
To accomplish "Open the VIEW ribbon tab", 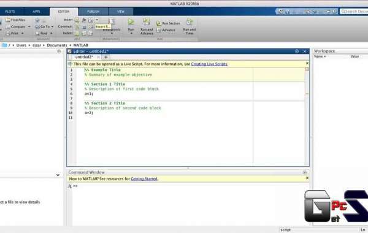I will coord(121,12).
